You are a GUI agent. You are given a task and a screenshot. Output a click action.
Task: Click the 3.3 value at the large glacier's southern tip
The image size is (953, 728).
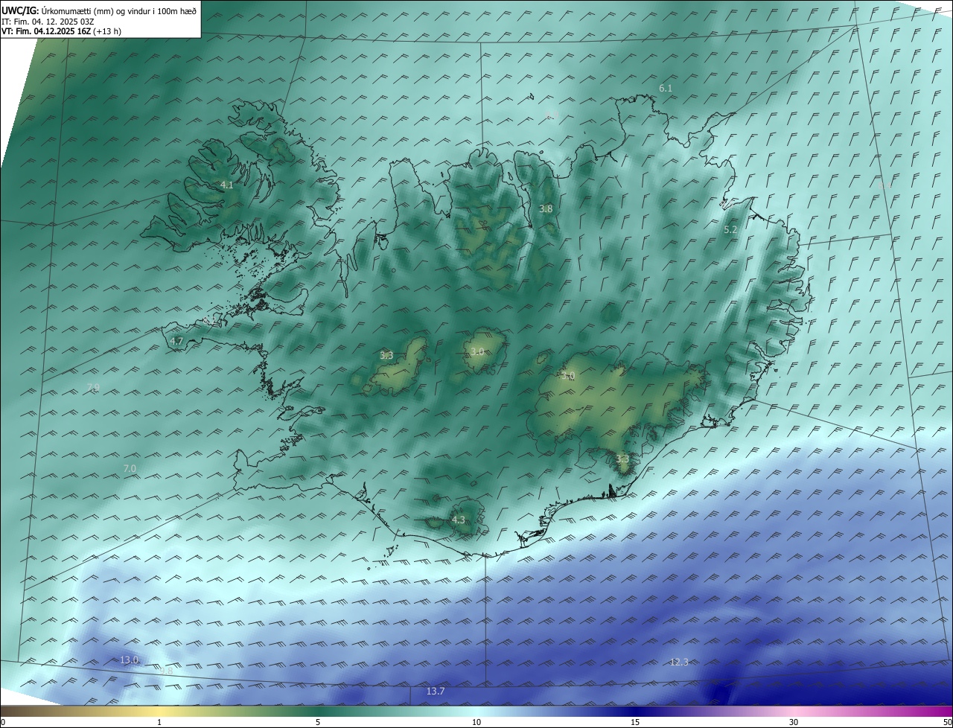tap(622, 459)
